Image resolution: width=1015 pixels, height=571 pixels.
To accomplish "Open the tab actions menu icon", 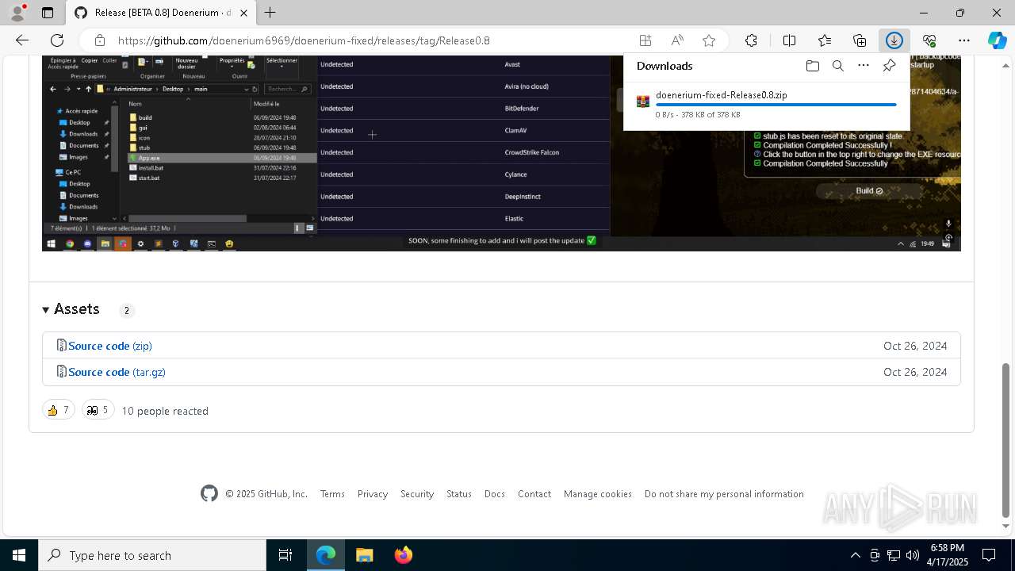I will [x=48, y=13].
